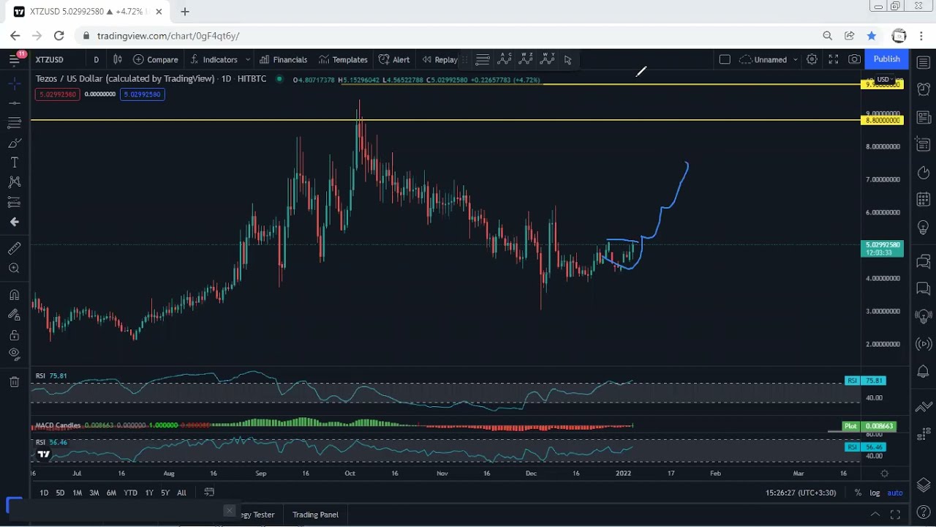
Task: Click the Go to date icon
Action: [x=209, y=493]
